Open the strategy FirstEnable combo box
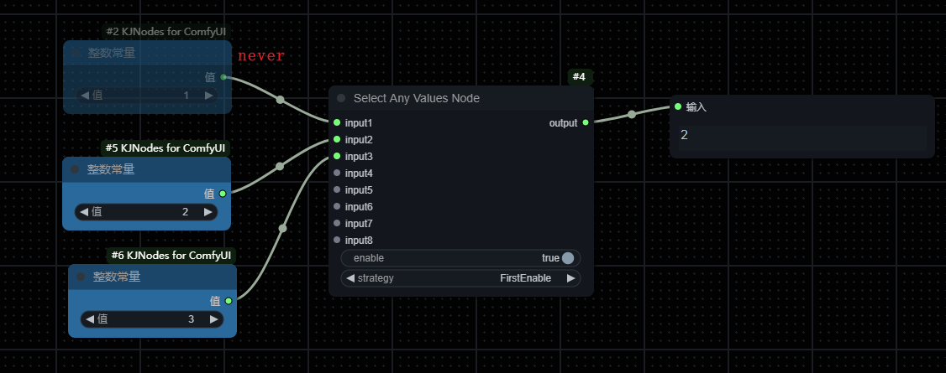Image resolution: width=946 pixels, height=373 pixels. tap(461, 278)
